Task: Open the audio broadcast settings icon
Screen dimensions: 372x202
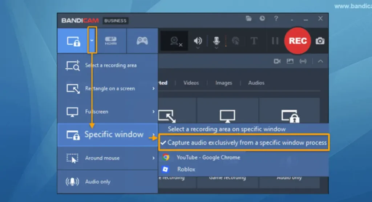Action: [303, 61]
